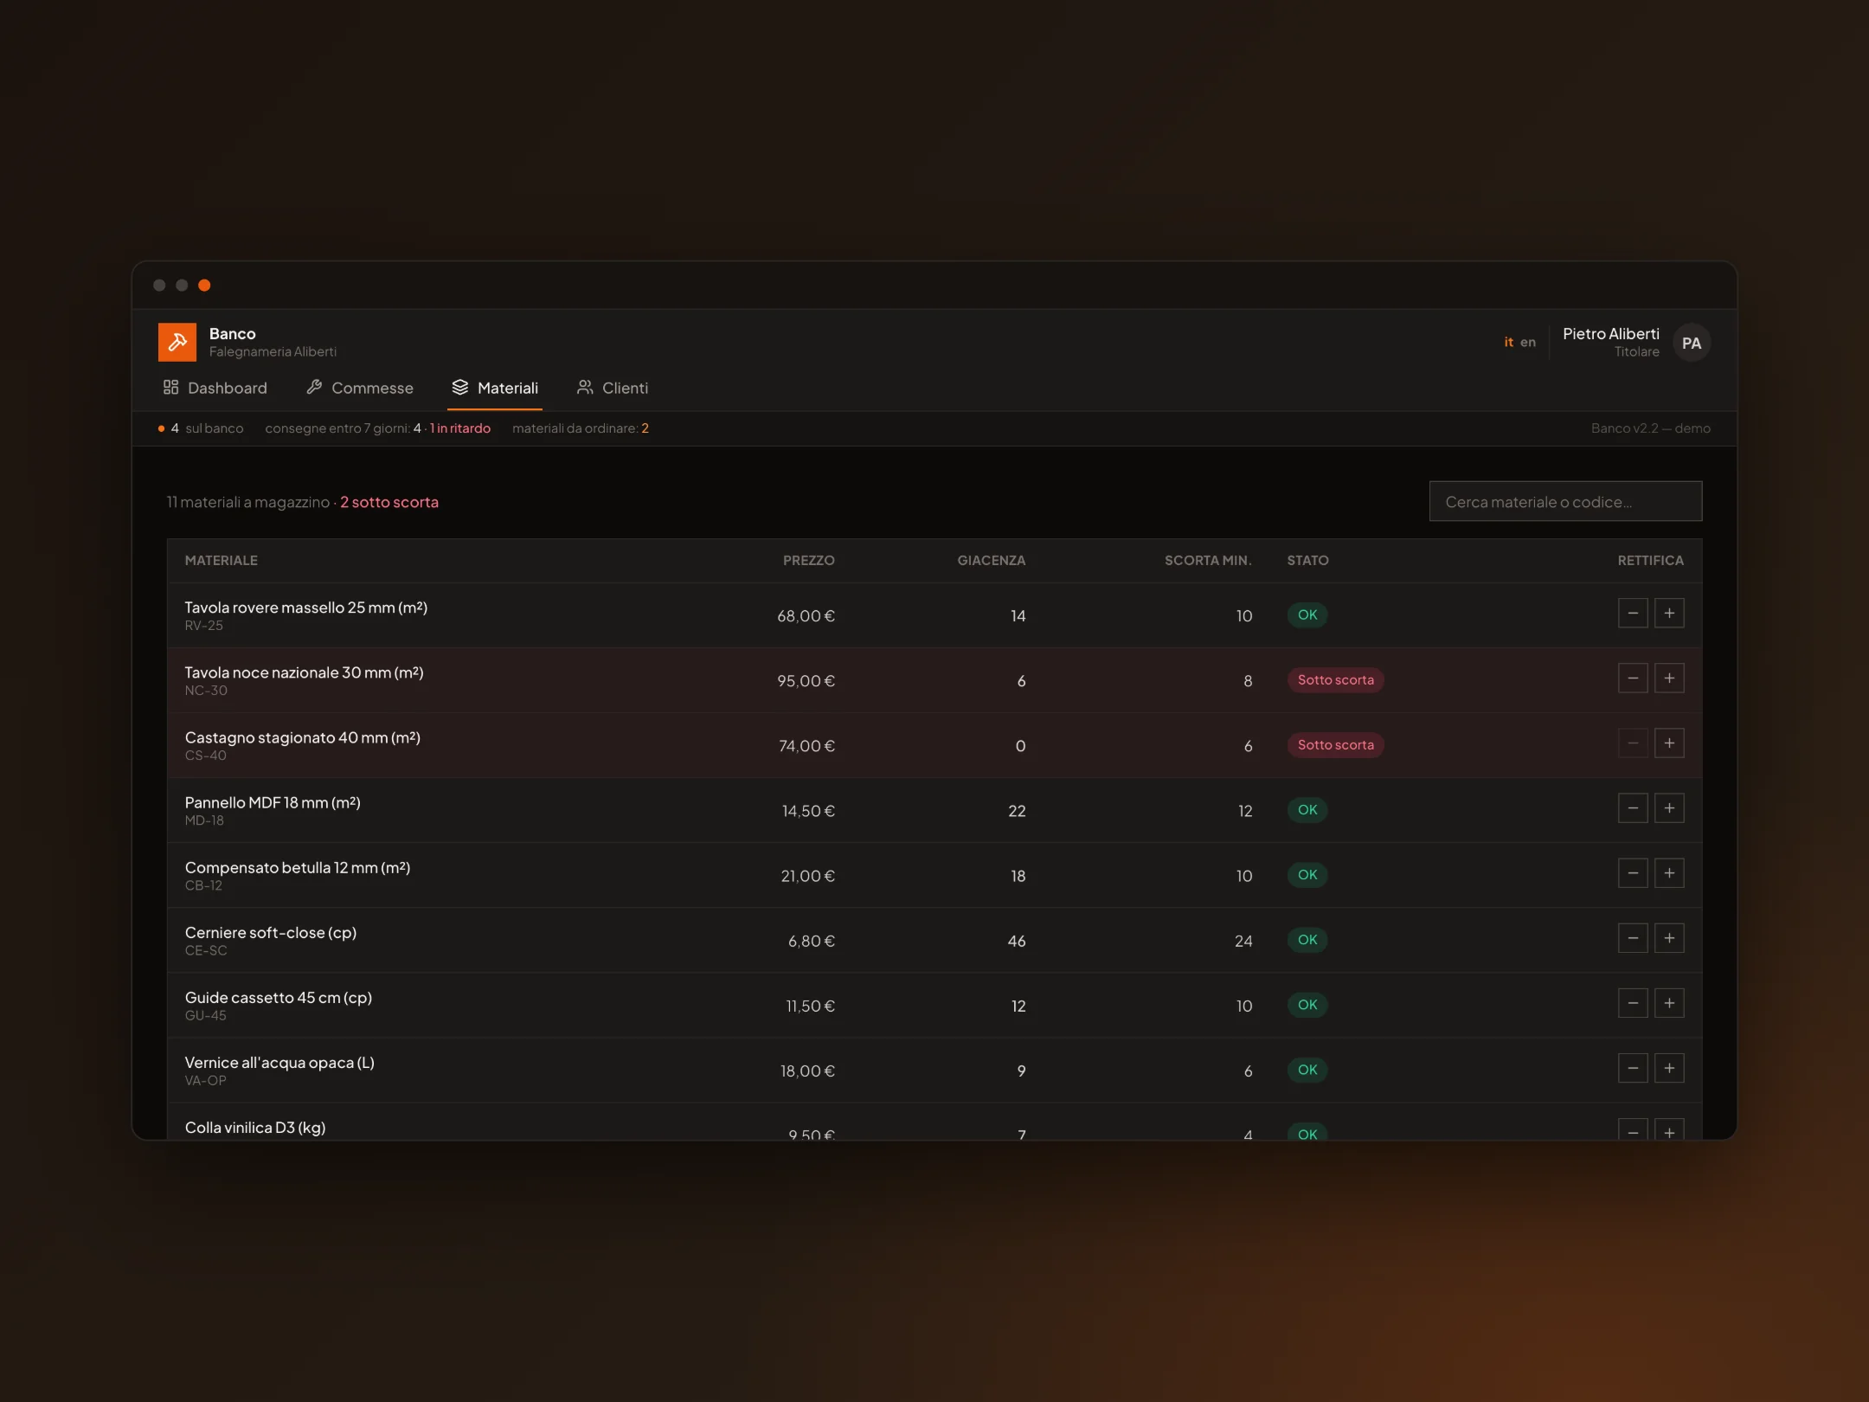Click the STATO column header
This screenshot has height=1402, width=1869.
(x=1307, y=561)
